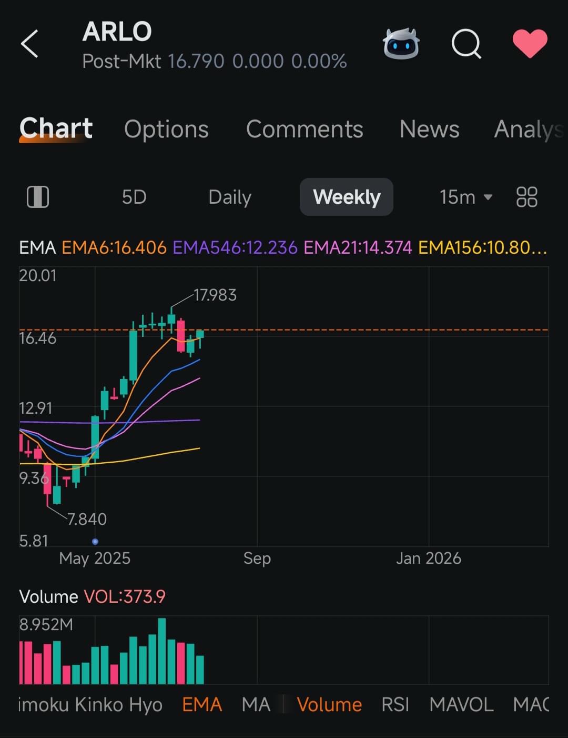Open the Chart tab
Image resolution: width=568 pixels, height=738 pixels.
pos(56,128)
